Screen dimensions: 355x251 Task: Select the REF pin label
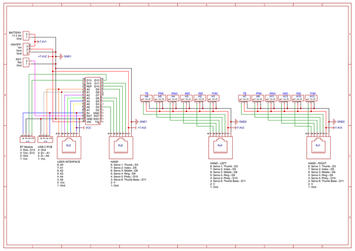pyautogui.click(x=89, y=87)
